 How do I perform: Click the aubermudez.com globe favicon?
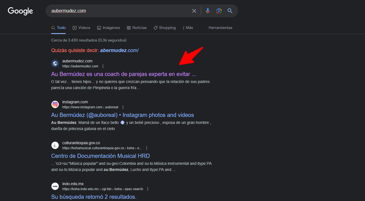click(x=55, y=63)
